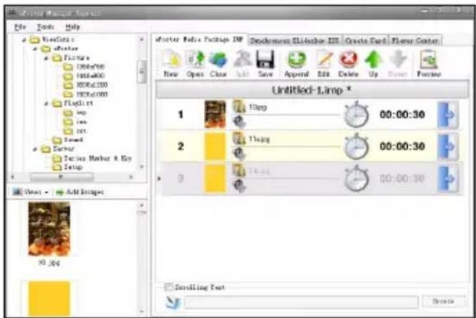Open the Help menu
The image size is (476, 318).
point(73,27)
